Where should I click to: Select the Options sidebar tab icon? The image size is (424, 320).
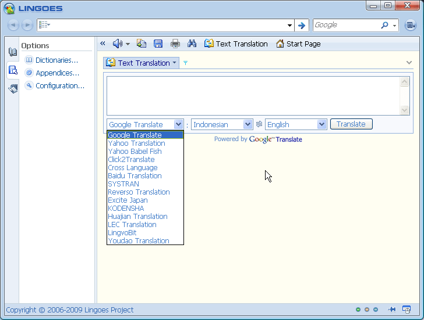[13, 70]
